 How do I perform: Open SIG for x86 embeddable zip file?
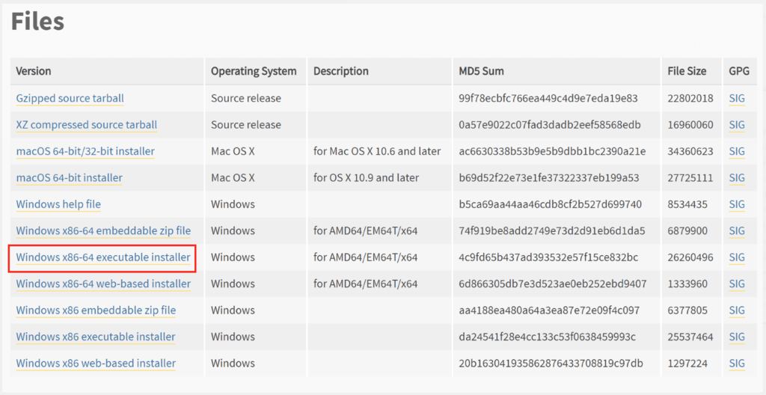pos(737,310)
